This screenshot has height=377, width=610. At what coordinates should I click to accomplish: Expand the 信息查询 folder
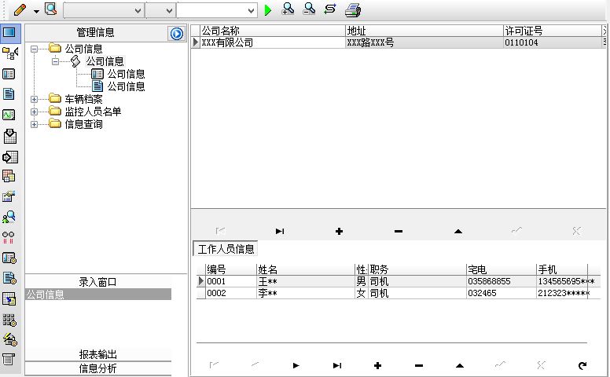35,124
